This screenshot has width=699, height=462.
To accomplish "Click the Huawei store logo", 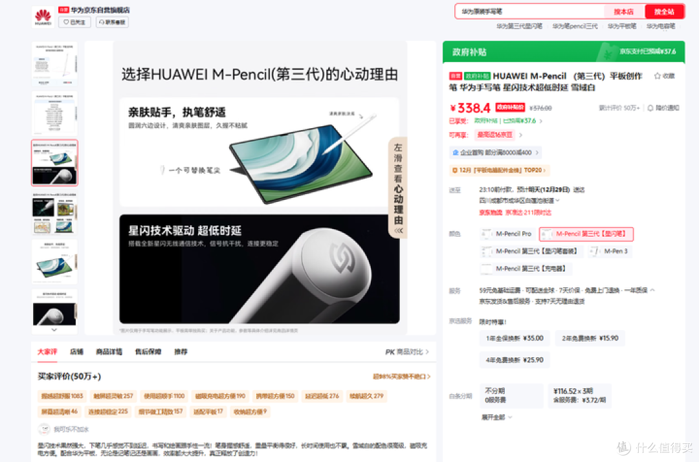I will (x=43, y=17).
